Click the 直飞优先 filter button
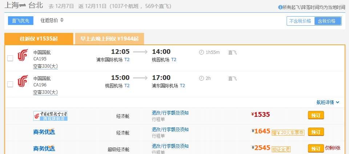 (21, 21)
